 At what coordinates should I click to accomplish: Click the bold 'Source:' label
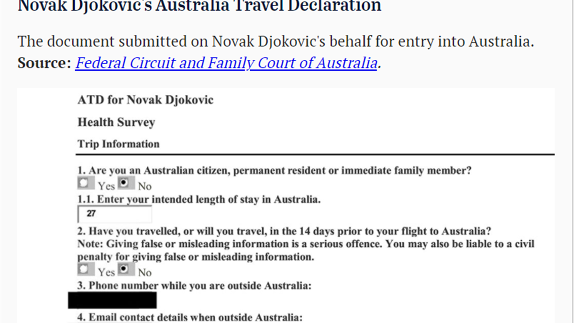click(44, 63)
